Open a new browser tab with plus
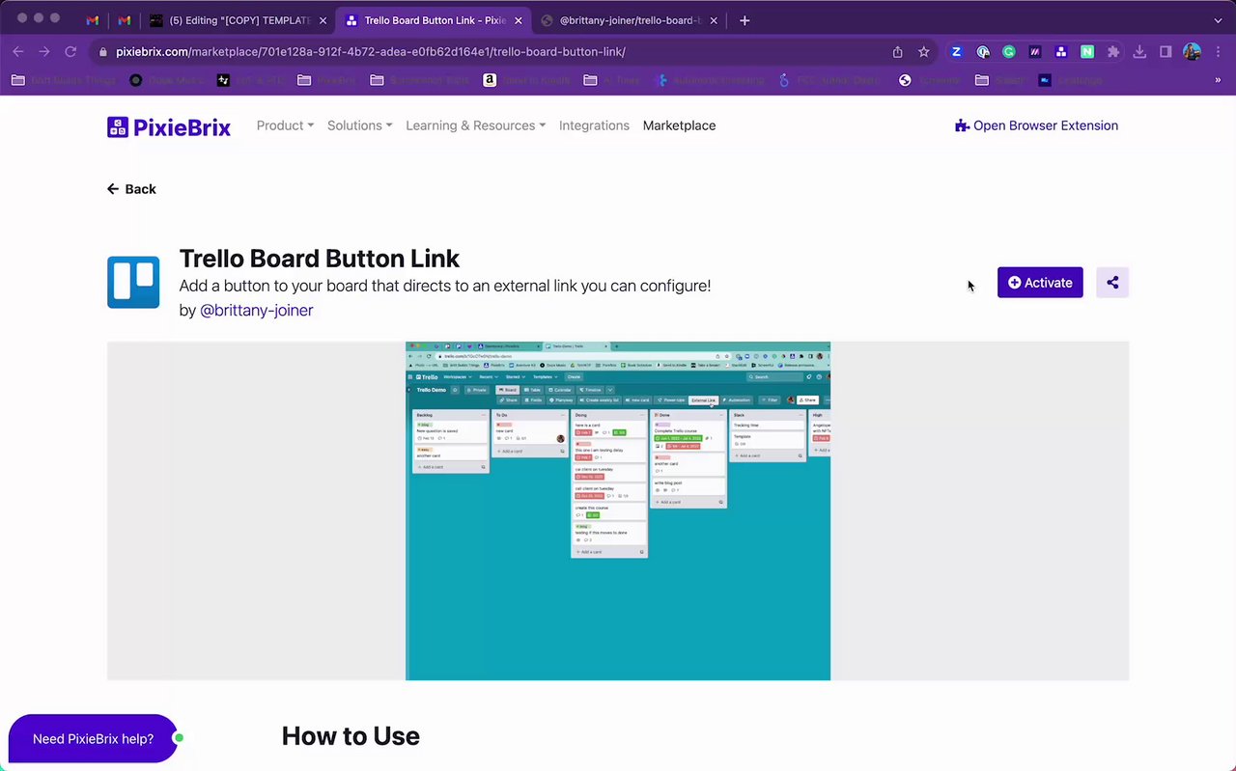 tap(744, 20)
